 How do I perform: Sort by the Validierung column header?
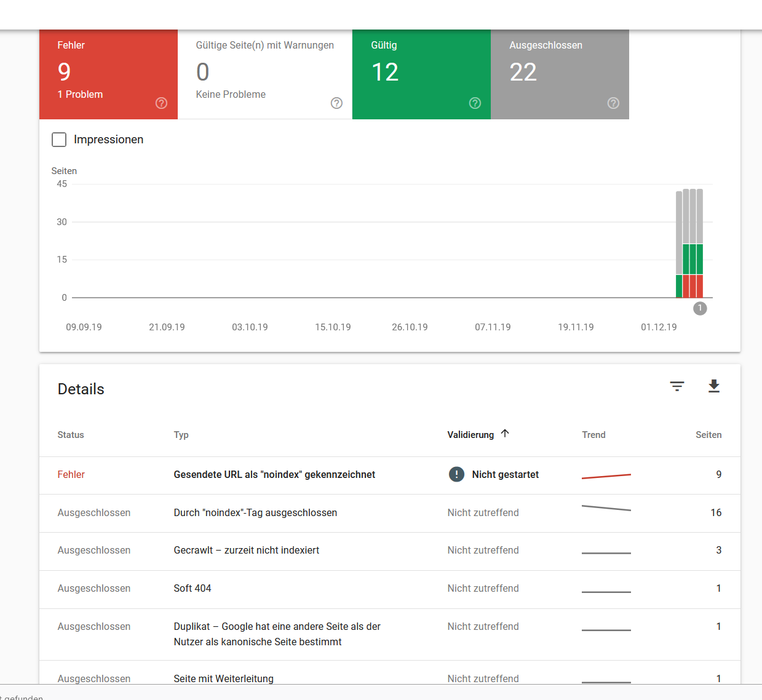470,435
